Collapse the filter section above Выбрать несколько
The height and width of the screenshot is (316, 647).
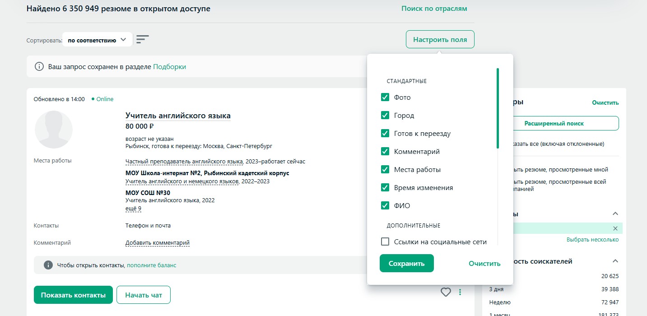point(615,214)
